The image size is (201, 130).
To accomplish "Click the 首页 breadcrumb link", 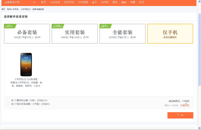I will (x=3, y=9).
